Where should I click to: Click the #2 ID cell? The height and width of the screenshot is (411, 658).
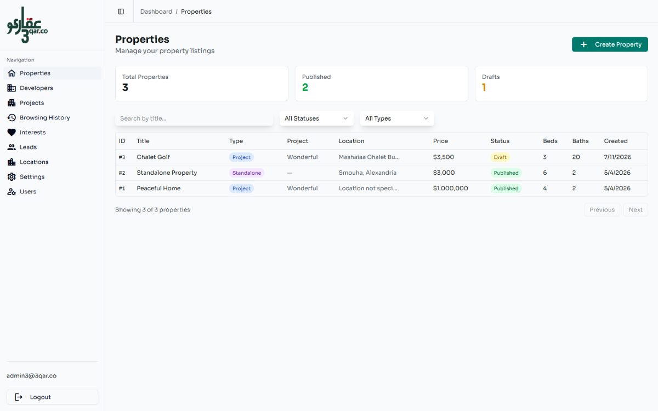(122, 173)
